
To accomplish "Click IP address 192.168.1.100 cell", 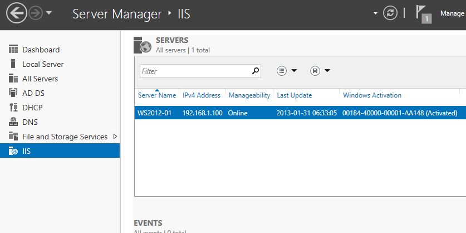I will tap(203, 113).
